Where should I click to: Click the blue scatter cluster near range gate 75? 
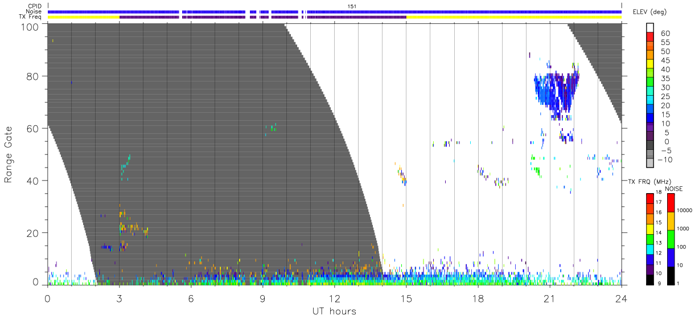click(x=556, y=93)
